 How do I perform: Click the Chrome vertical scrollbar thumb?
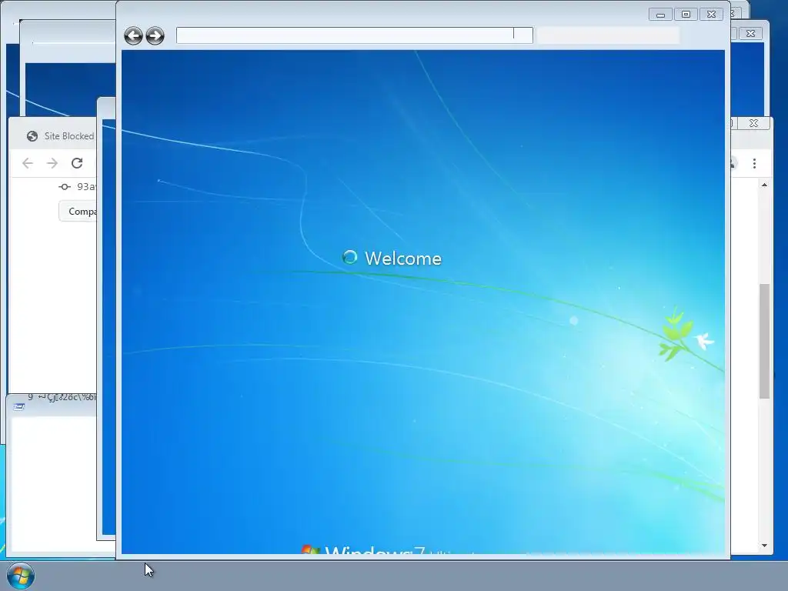764,341
